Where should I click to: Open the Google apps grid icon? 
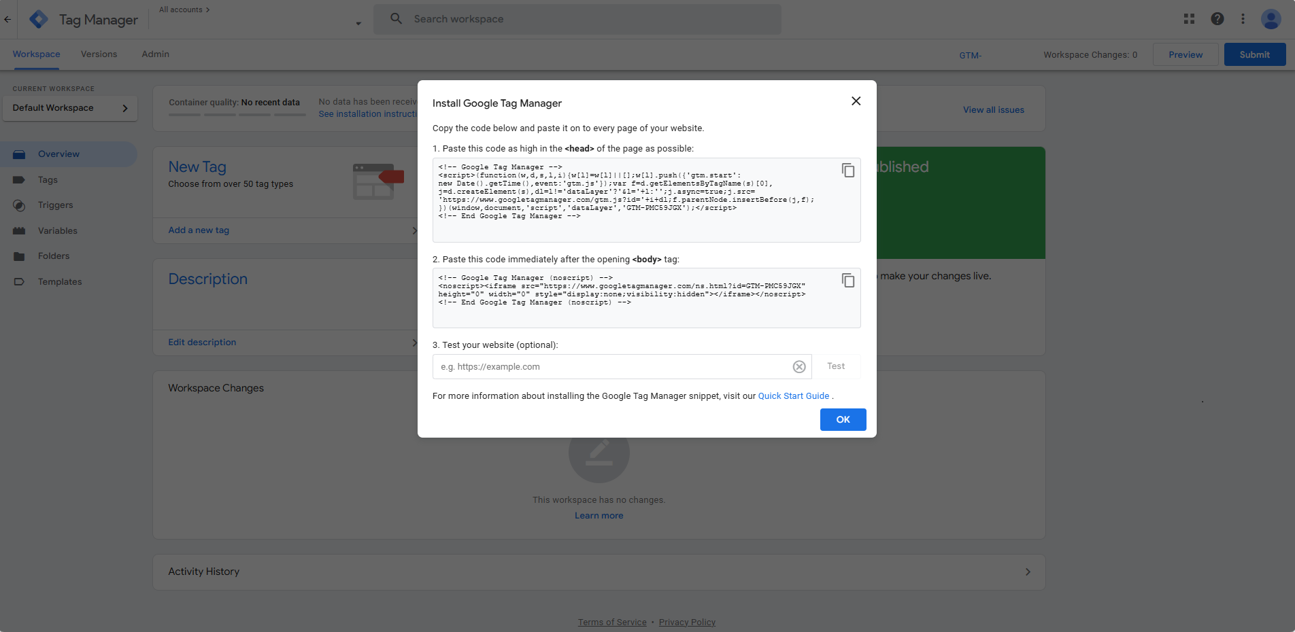click(x=1189, y=19)
